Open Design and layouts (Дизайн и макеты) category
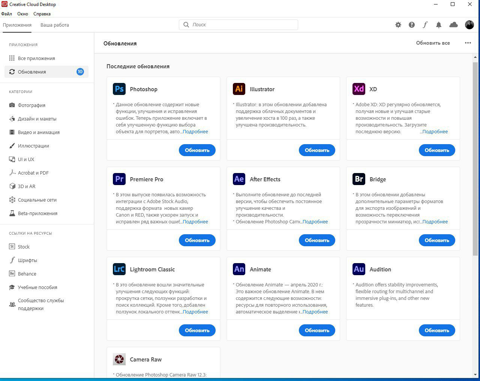 46,119
